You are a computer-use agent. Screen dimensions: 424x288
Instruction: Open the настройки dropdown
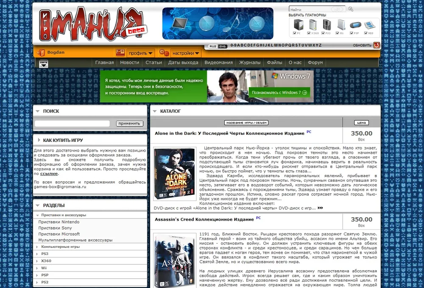pos(186,53)
